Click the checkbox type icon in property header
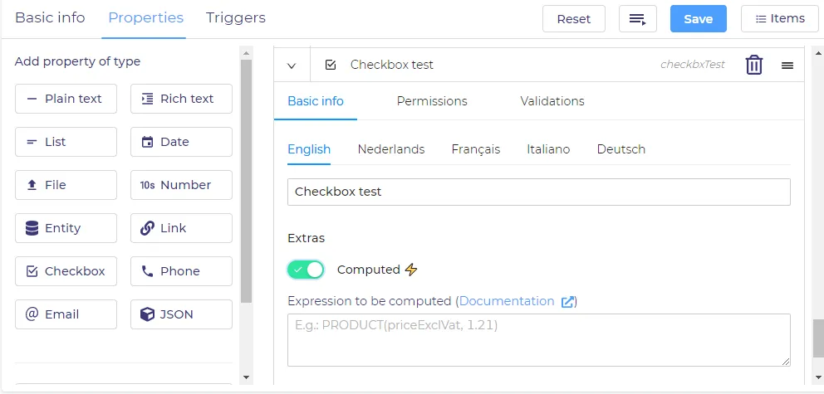The height and width of the screenshot is (394, 824). click(x=331, y=65)
